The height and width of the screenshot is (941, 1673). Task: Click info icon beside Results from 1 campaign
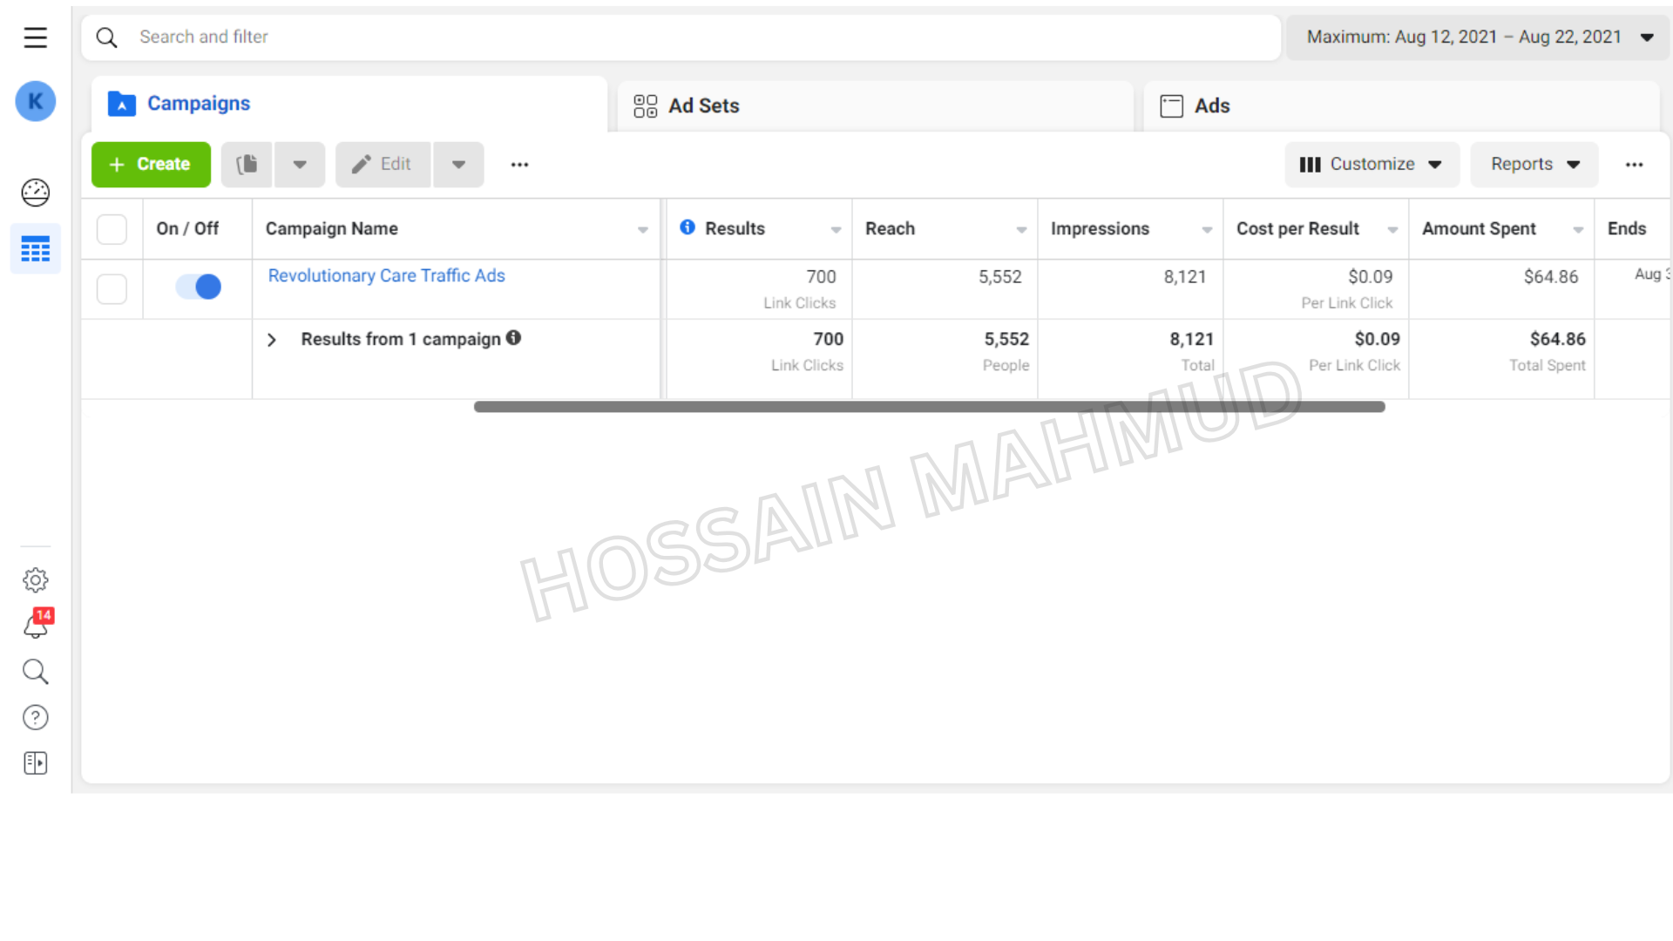point(513,338)
